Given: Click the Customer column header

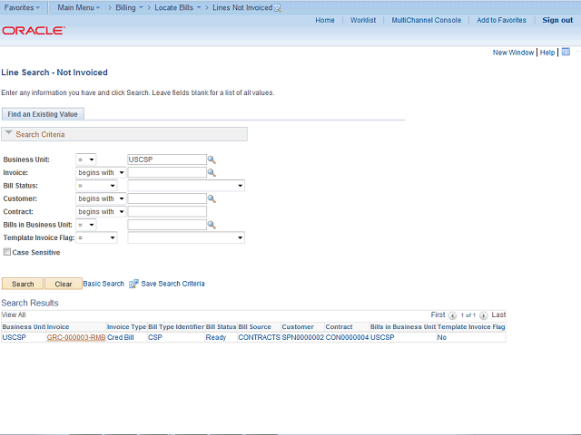Looking at the screenshot, I should coord(298,327).
